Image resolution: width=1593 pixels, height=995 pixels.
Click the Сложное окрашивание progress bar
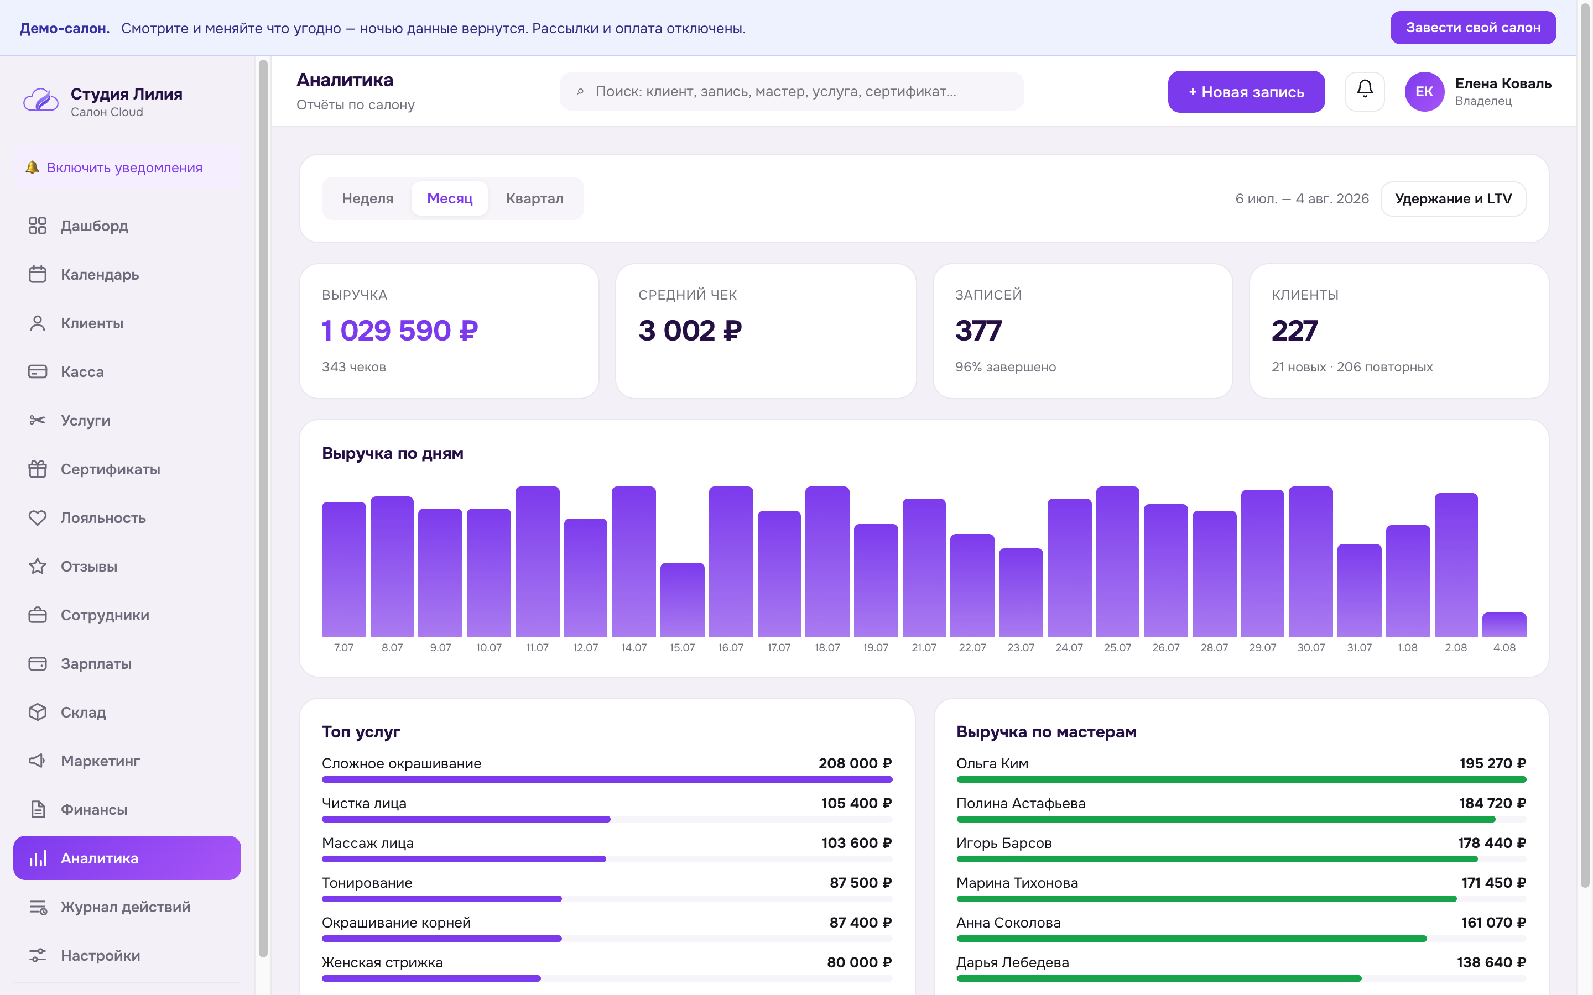click(607, 780)
